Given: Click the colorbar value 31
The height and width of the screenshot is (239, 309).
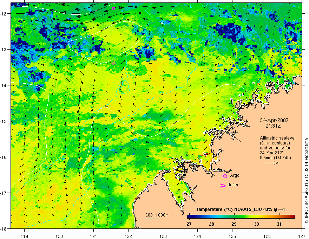Looking at the screenshot, I should [279, 224].
